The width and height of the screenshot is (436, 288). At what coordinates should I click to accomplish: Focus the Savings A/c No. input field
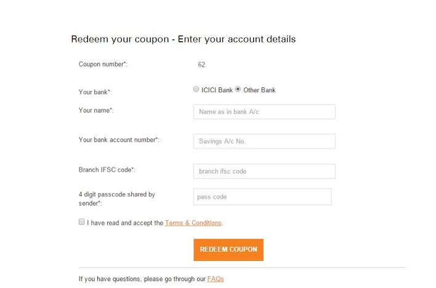tap(264, 142)
